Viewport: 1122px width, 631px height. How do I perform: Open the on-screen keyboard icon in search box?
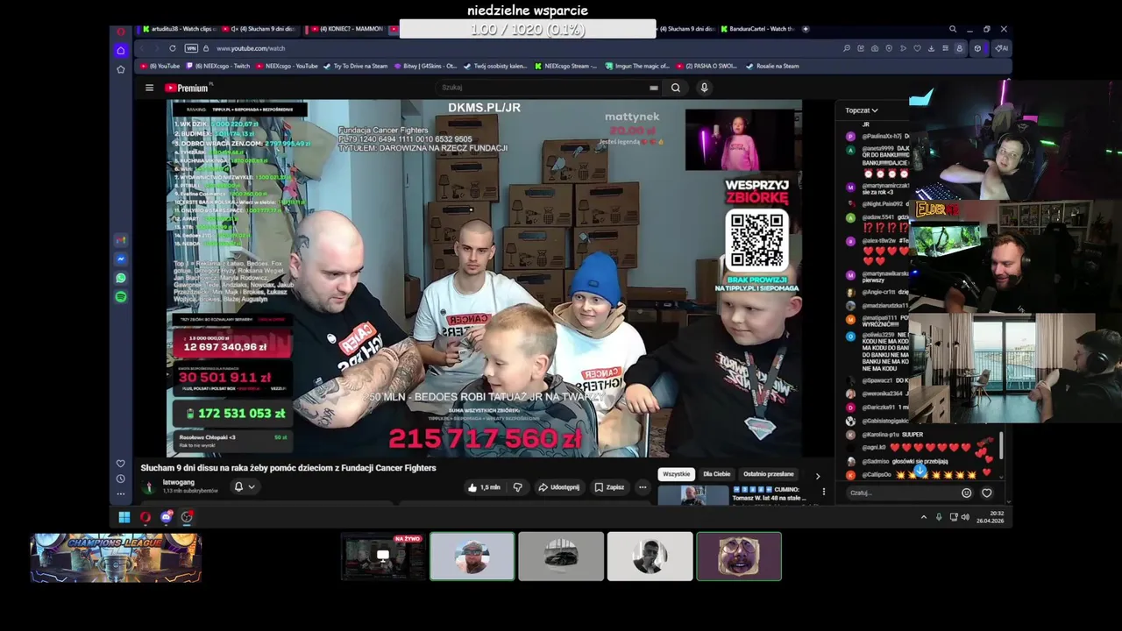[653, 88]
